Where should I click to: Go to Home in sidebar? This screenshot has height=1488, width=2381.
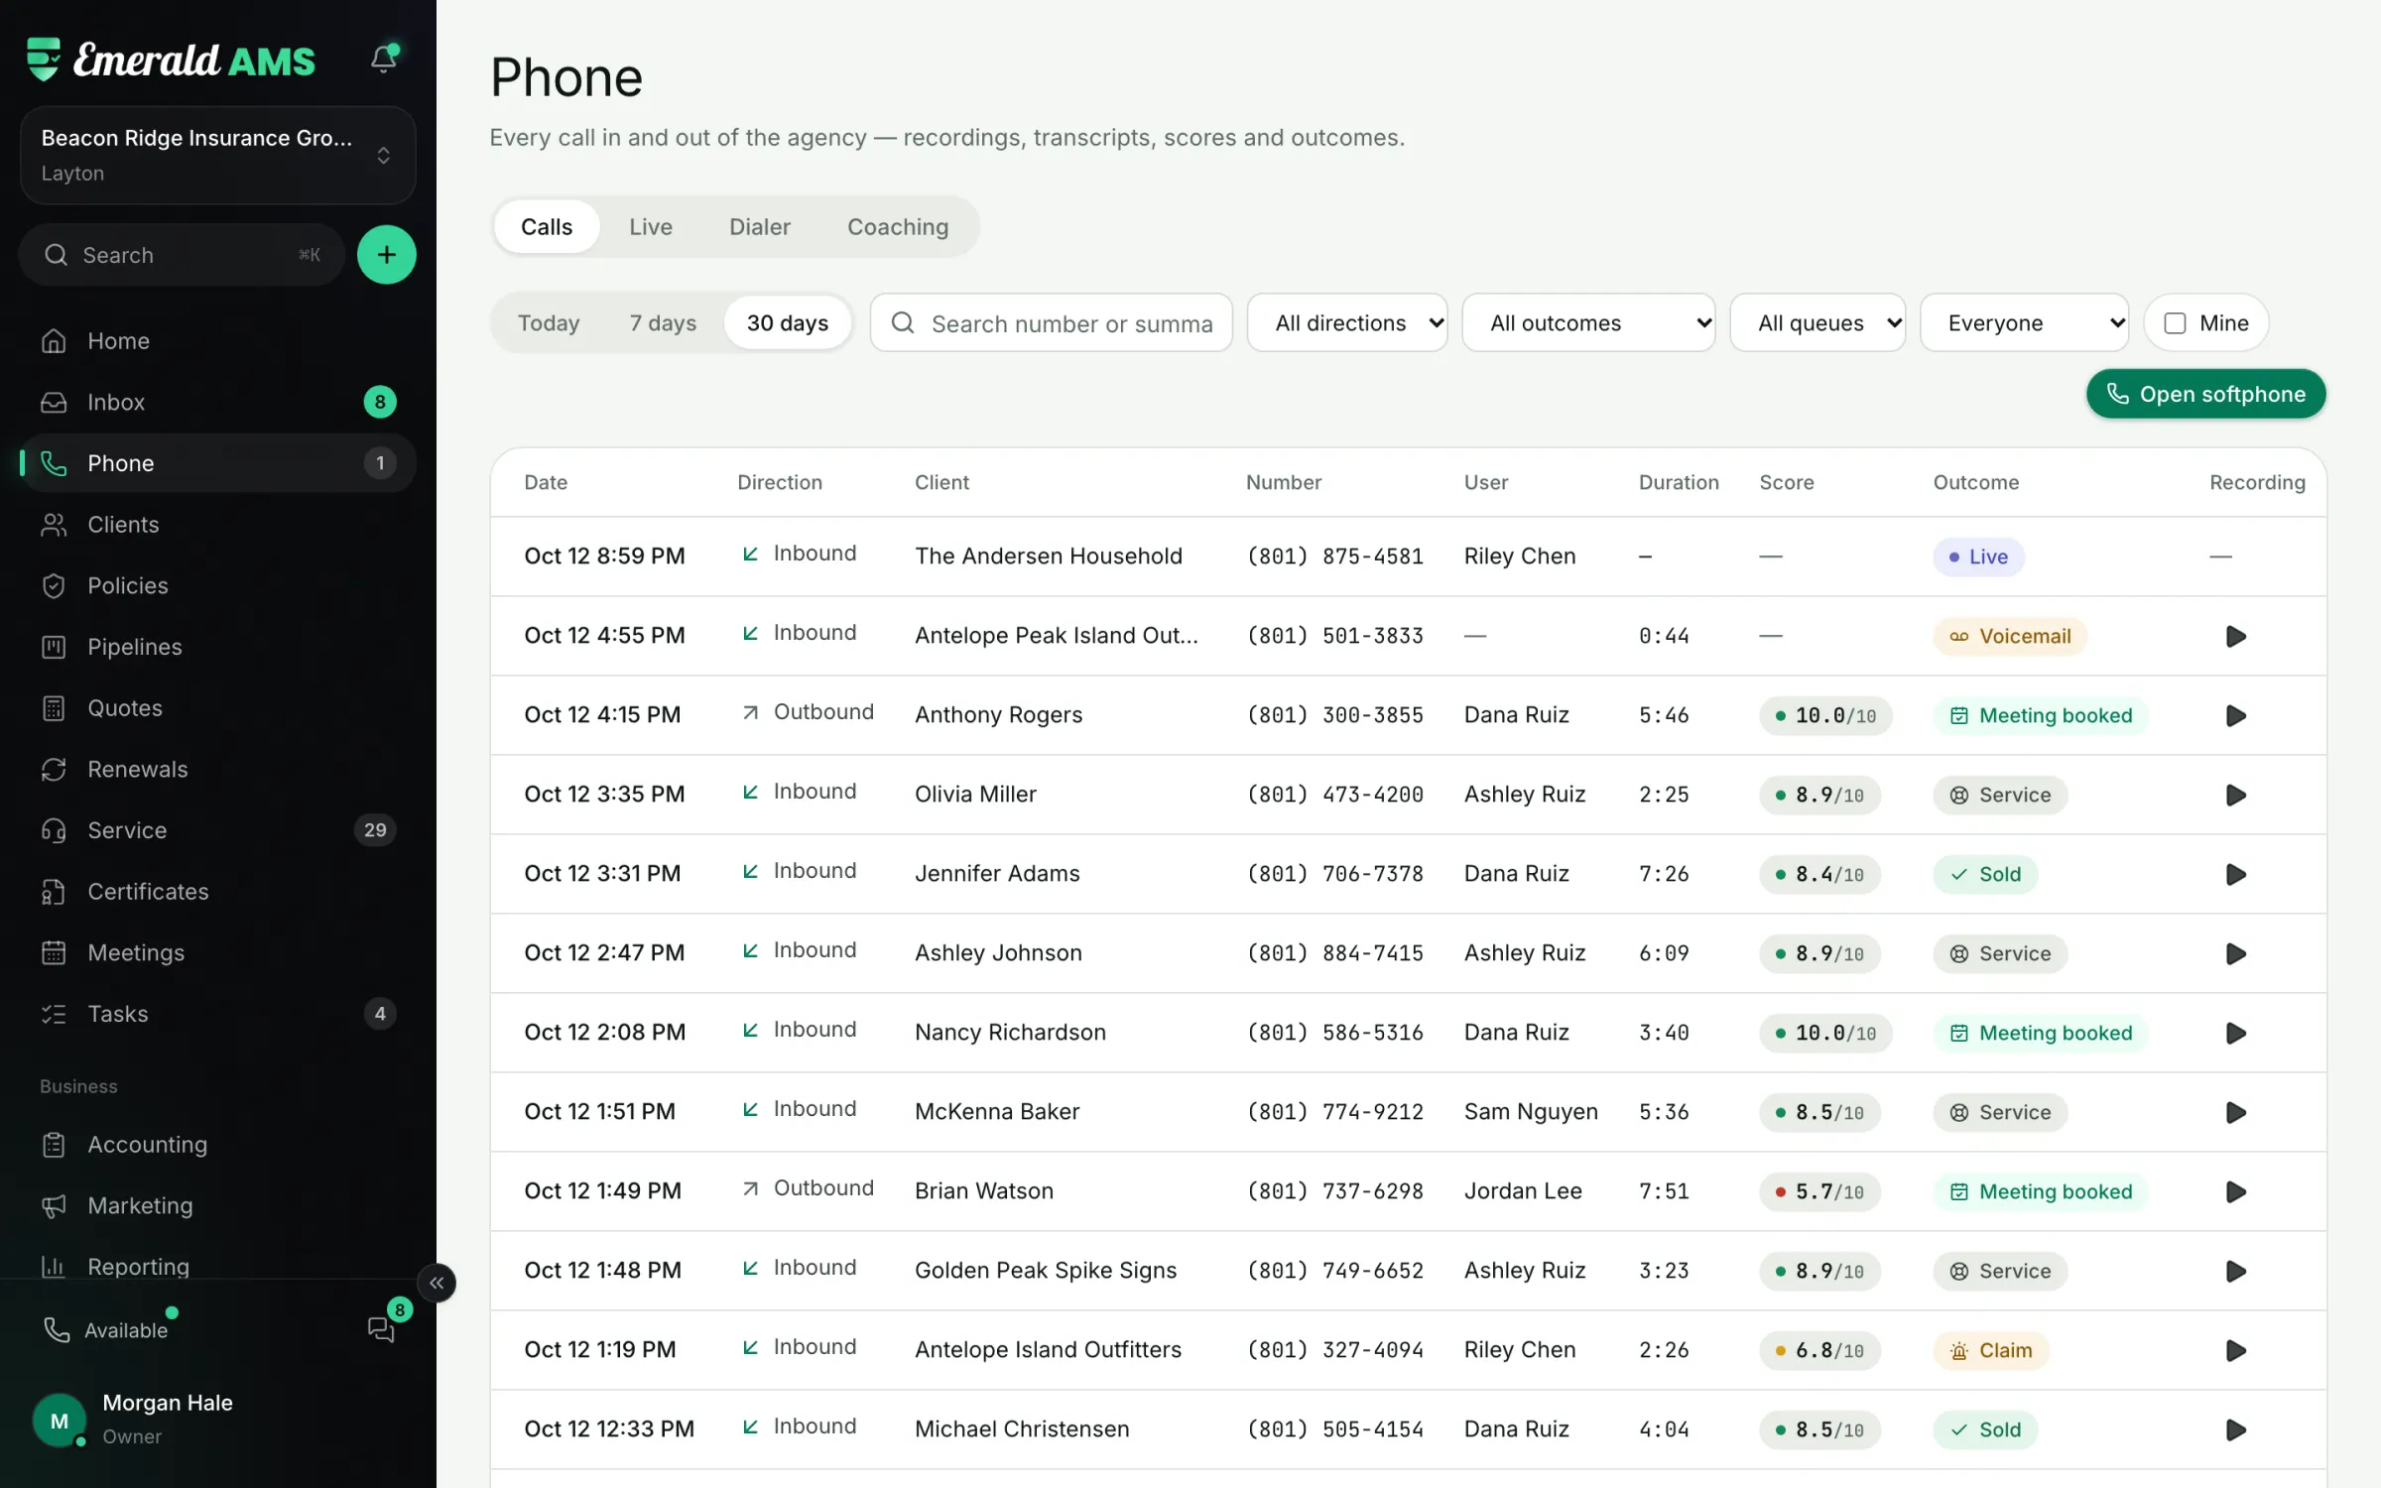tap(217, 340)
